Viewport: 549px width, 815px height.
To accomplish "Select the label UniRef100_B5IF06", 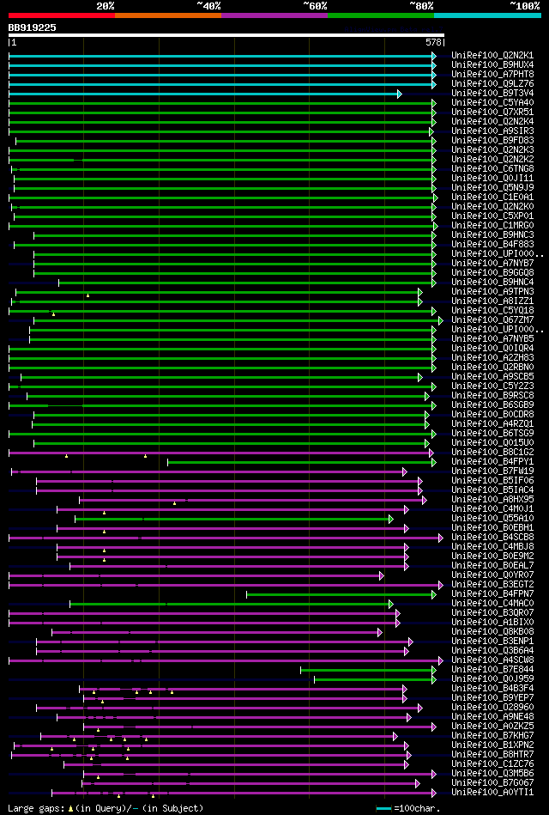I will pyautogui.click(x=492, y=481).
